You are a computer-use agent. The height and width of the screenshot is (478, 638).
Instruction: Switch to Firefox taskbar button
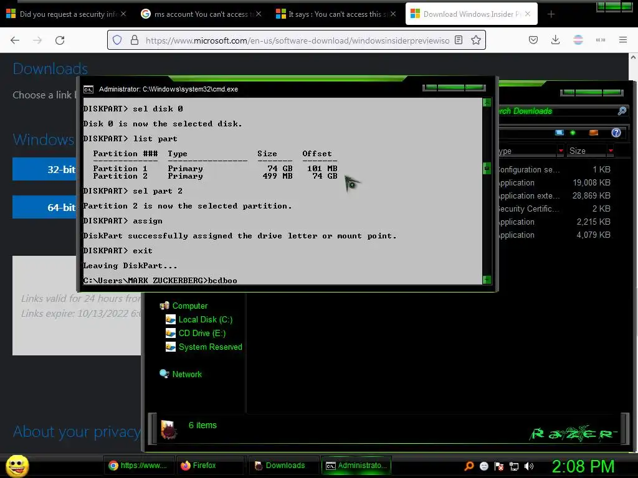pyautogui.click(x=209, y=466)
